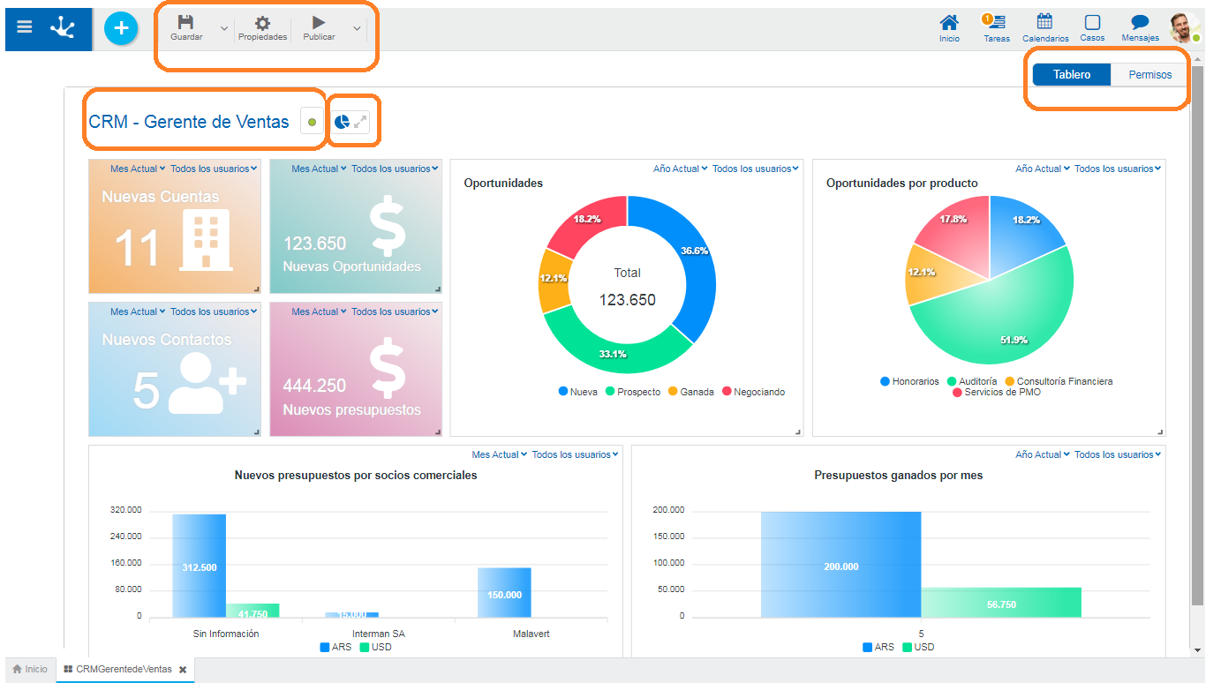Click the 56.750 USD bar

click(x=1001, y=603)
